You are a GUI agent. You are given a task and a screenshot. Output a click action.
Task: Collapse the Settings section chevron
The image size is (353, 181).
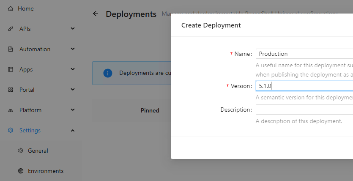73,130
